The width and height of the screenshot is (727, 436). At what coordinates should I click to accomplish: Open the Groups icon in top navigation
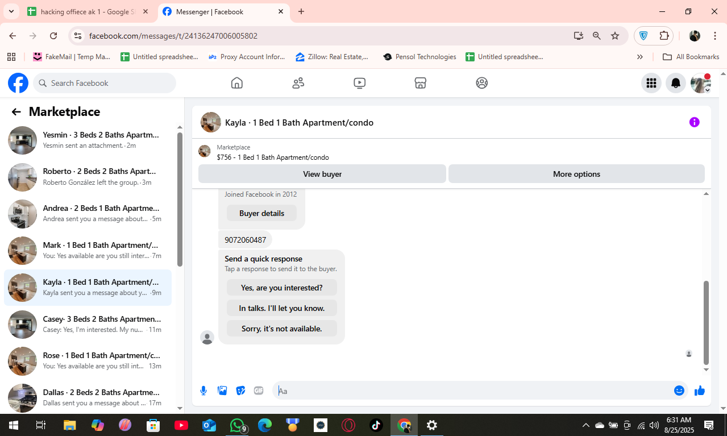(482, 83)
